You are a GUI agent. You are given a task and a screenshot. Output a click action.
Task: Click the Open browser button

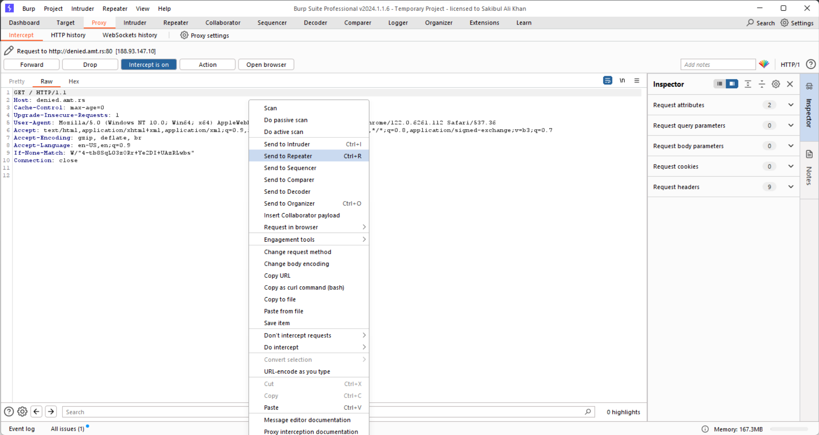coord(266,65)
